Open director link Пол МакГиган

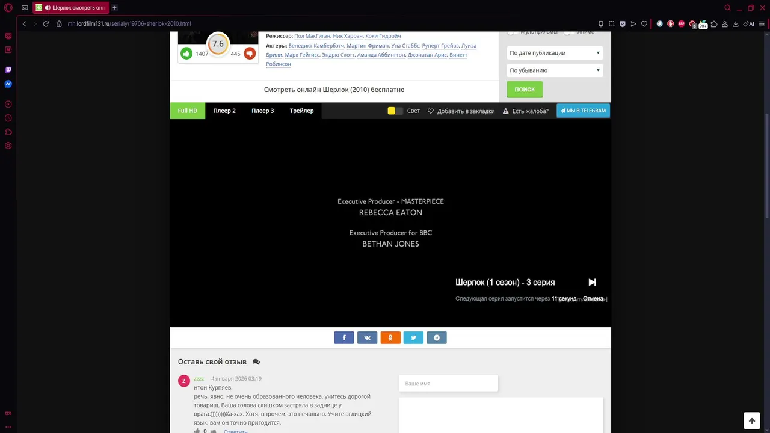point(312,36)
